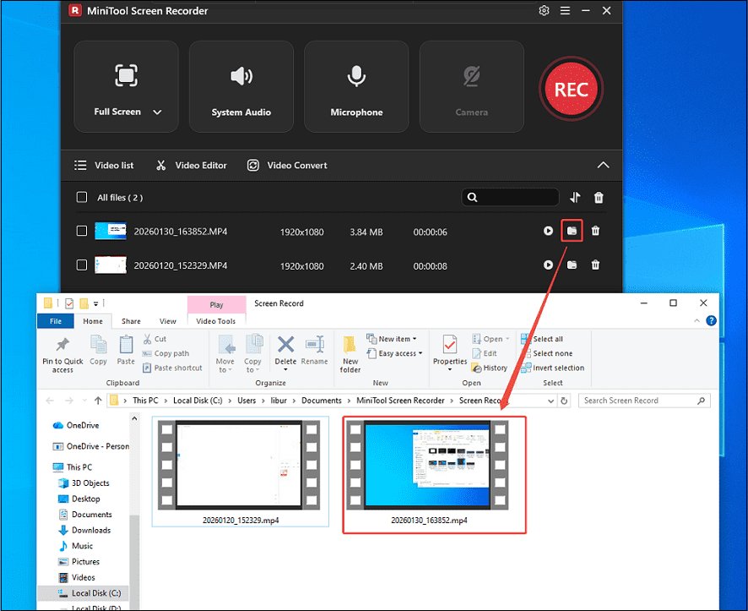
Task: Turn on the Camera source
Action: click(471, 85)
